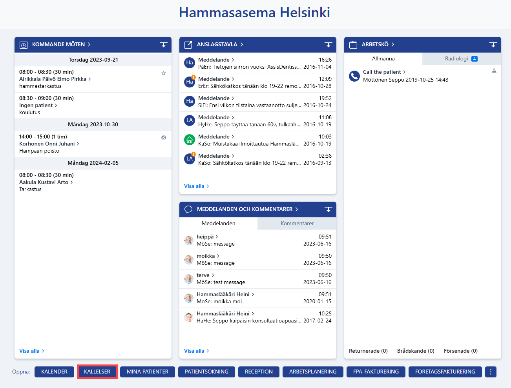
Task: Open the Patientsökning module
Action: pos(206,372)
